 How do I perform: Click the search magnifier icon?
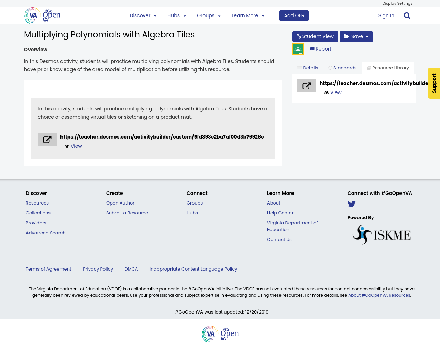407,15
